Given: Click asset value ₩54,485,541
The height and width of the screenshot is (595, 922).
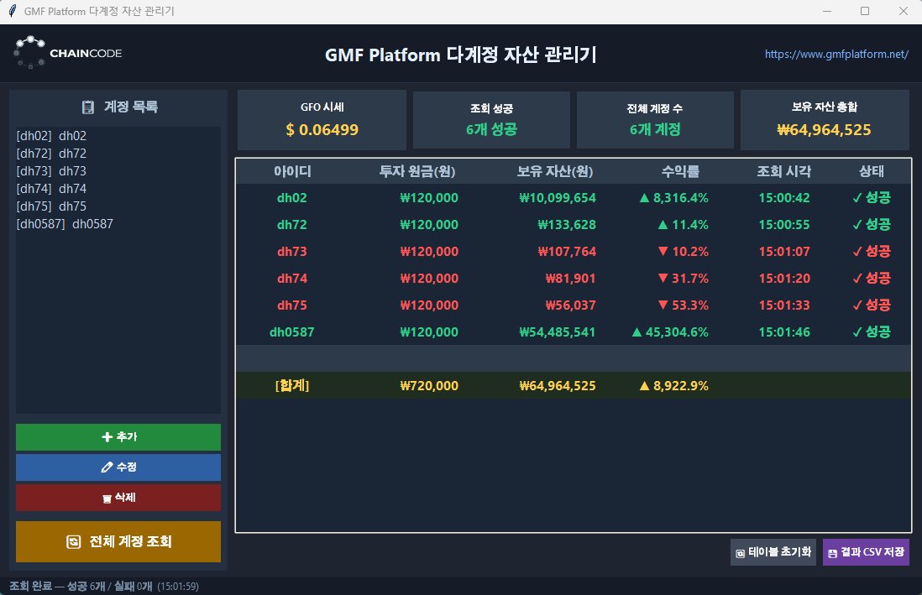Looking at the screenshot, I should click(558, 332).
